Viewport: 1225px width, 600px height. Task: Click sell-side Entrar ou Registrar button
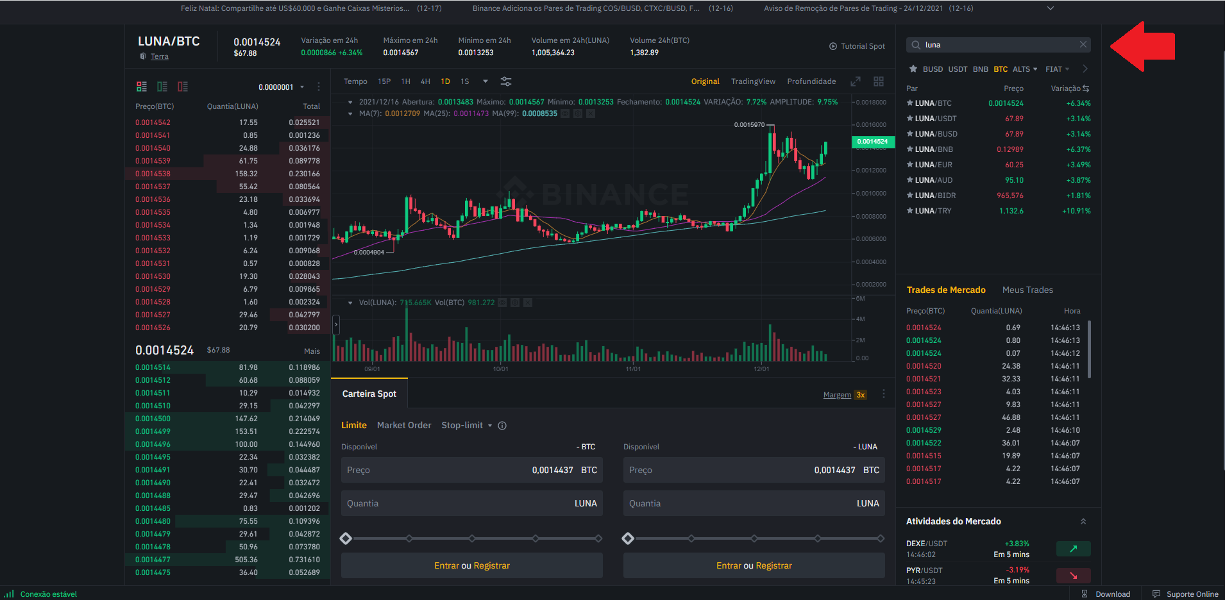tap(754, 565)
